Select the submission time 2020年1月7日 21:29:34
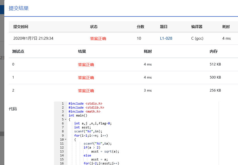The height and width of the screenshot is (165, 238). tap(33, 39)
